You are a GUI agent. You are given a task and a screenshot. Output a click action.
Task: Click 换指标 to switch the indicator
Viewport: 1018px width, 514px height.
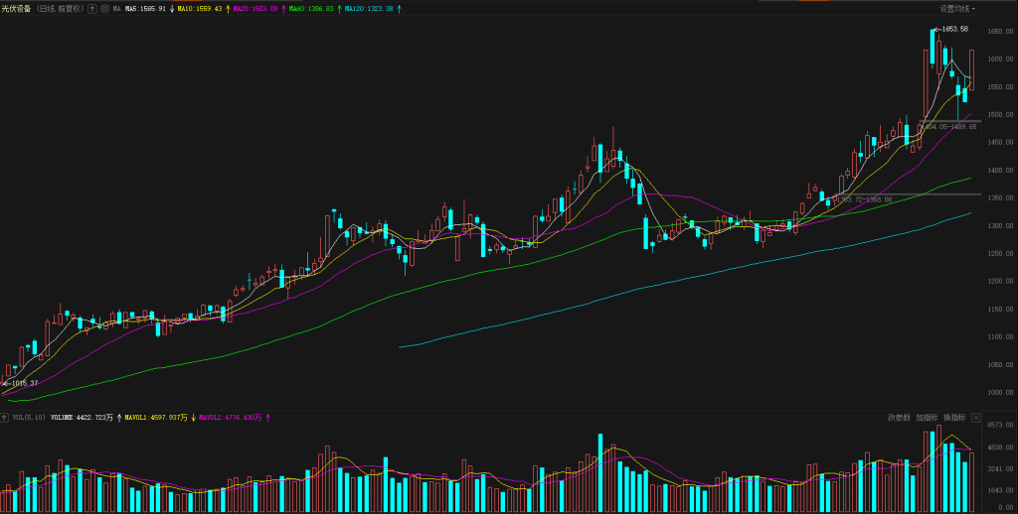point(954,418)
